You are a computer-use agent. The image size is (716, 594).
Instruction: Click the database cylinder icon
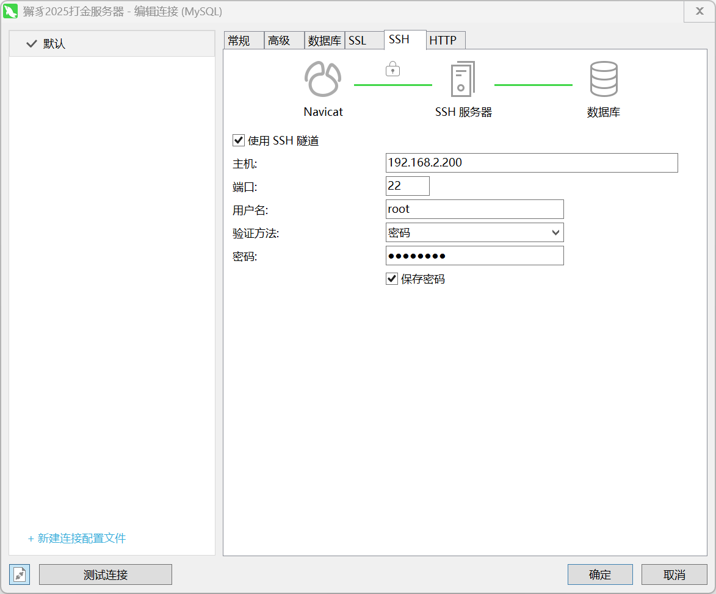[x=603, y=79]
